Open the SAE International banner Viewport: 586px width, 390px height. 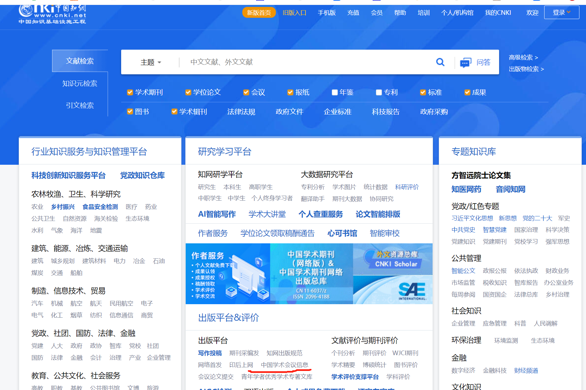393,289
